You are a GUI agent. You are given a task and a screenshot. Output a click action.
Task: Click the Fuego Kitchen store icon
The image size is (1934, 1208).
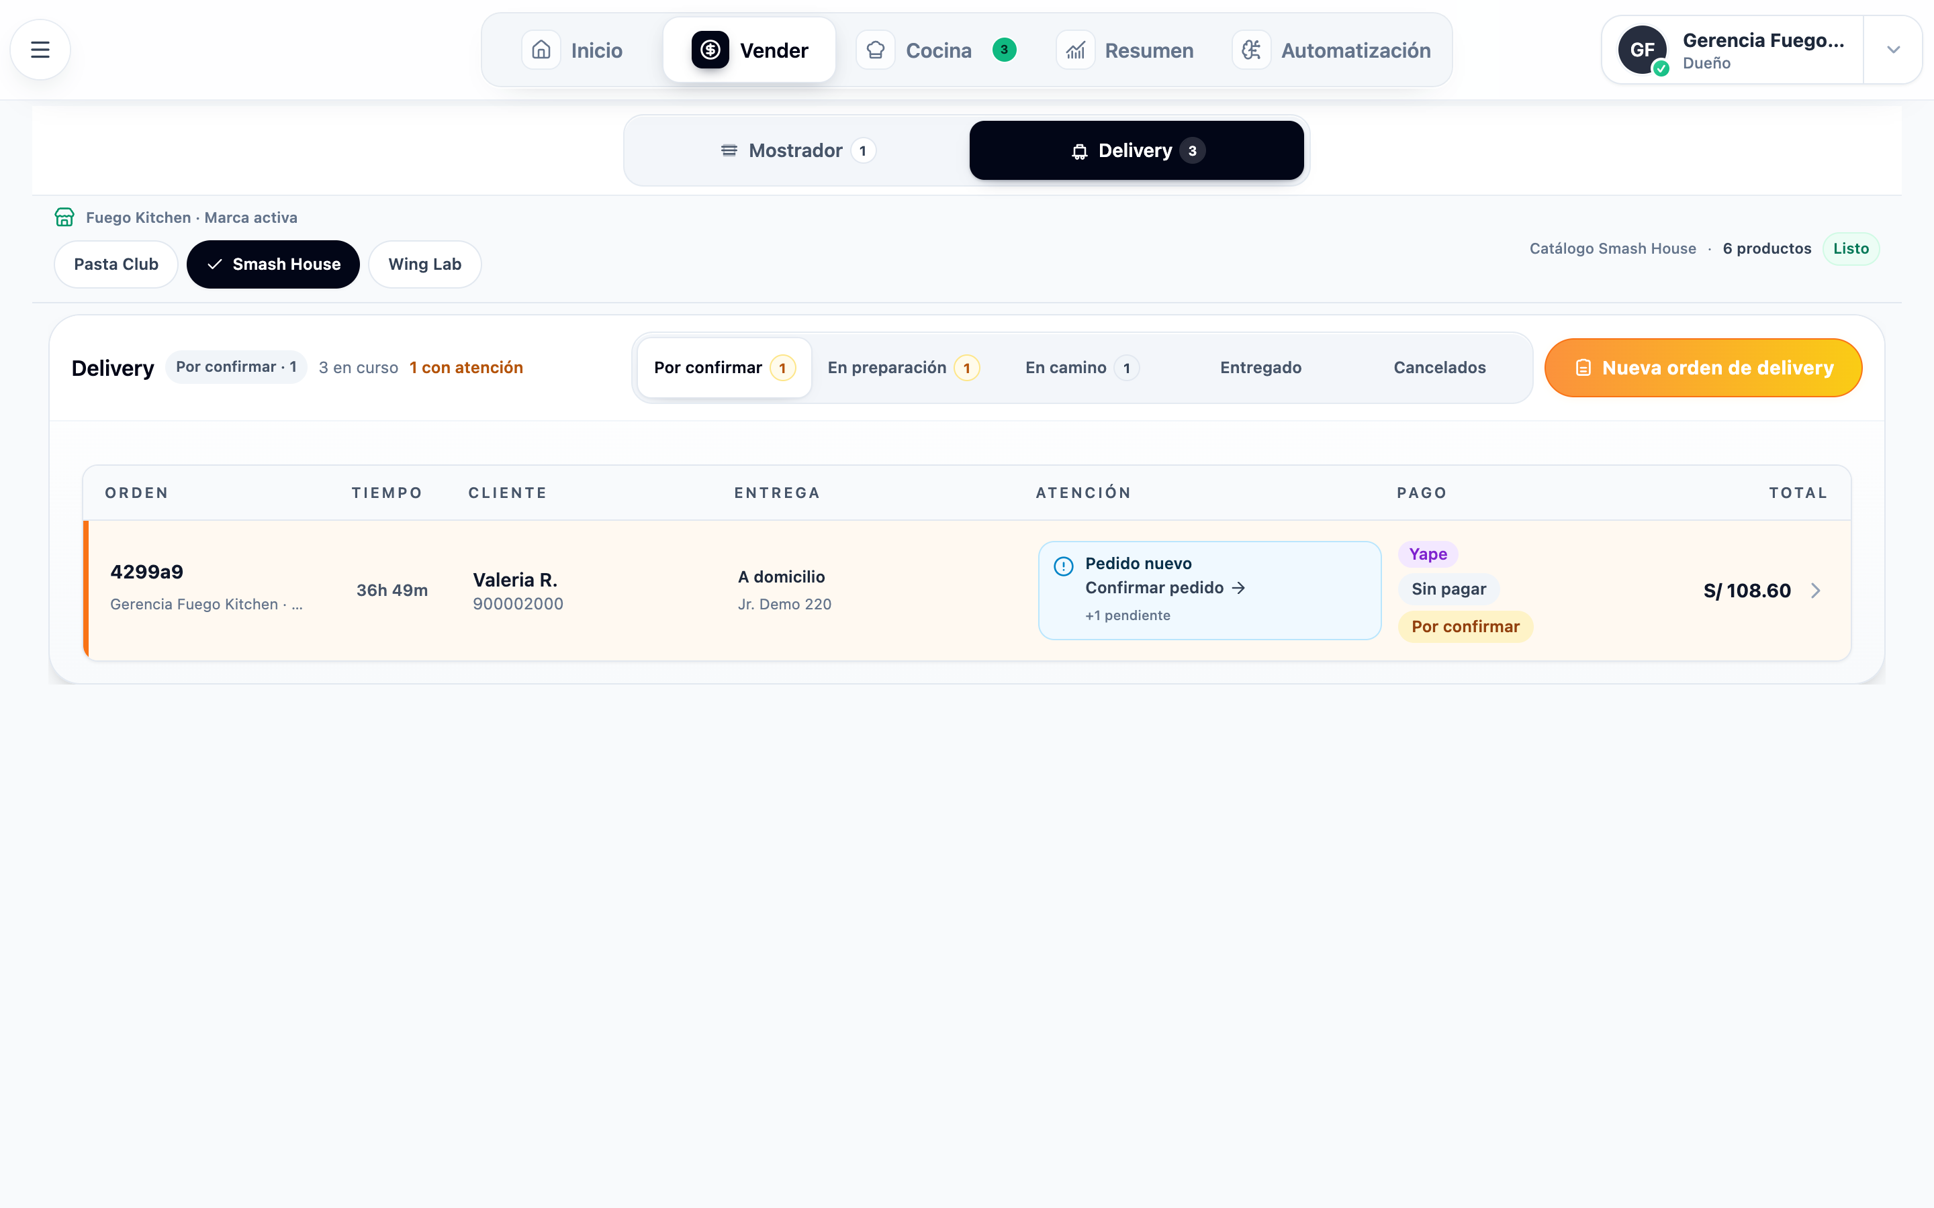pos(64,217)
